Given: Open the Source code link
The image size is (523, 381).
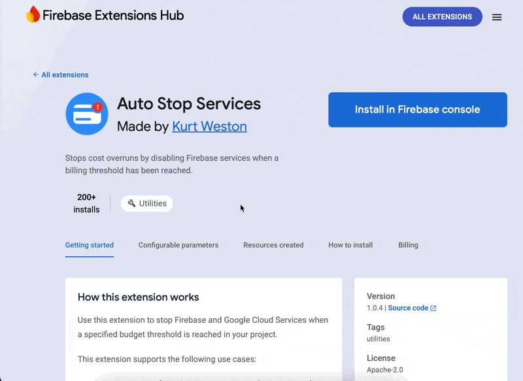Looking at the screenshot, I should click(409, 307).
